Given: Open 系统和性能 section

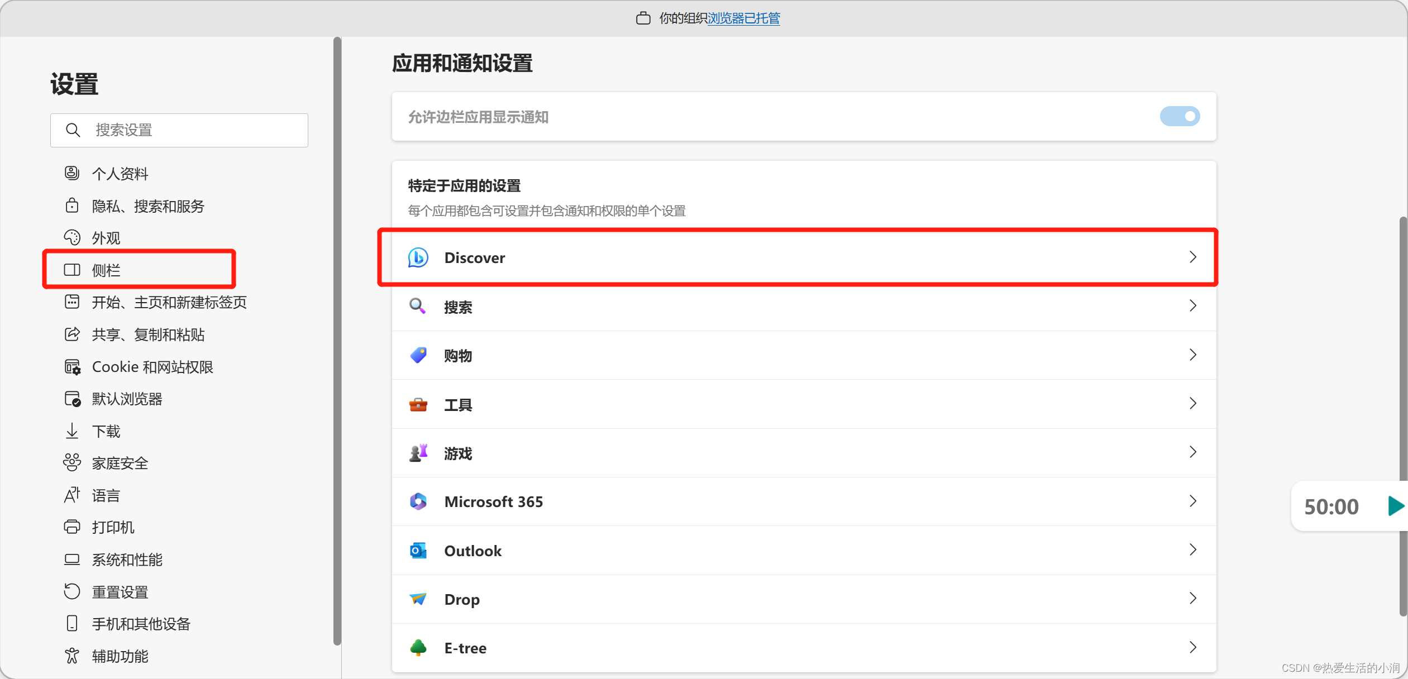Looking at the screenshot, I should coord(127,560).
